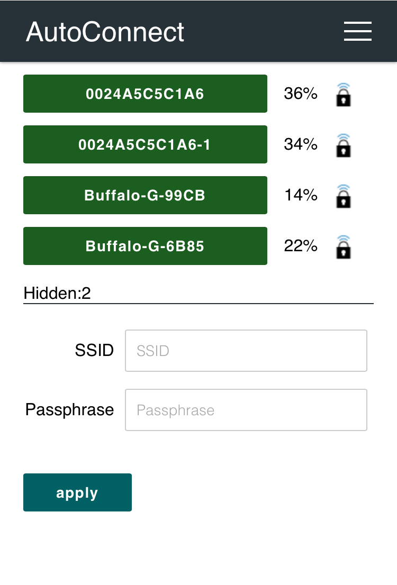The width and height of the screenshot is (397, 585).
Task: Focus the SSID text field
Action: point(246,351)
